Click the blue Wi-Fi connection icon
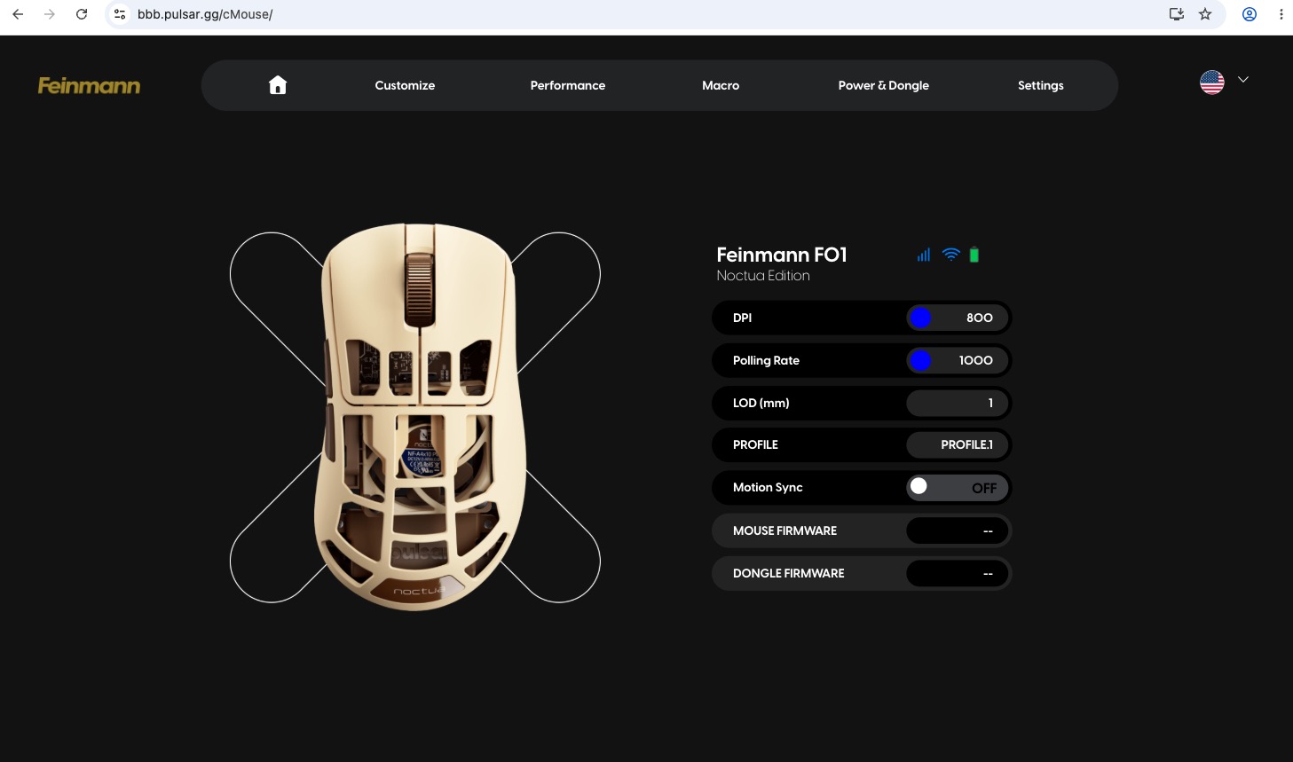1293x762 pixels. pyautogui.click(x=950, y=255)
